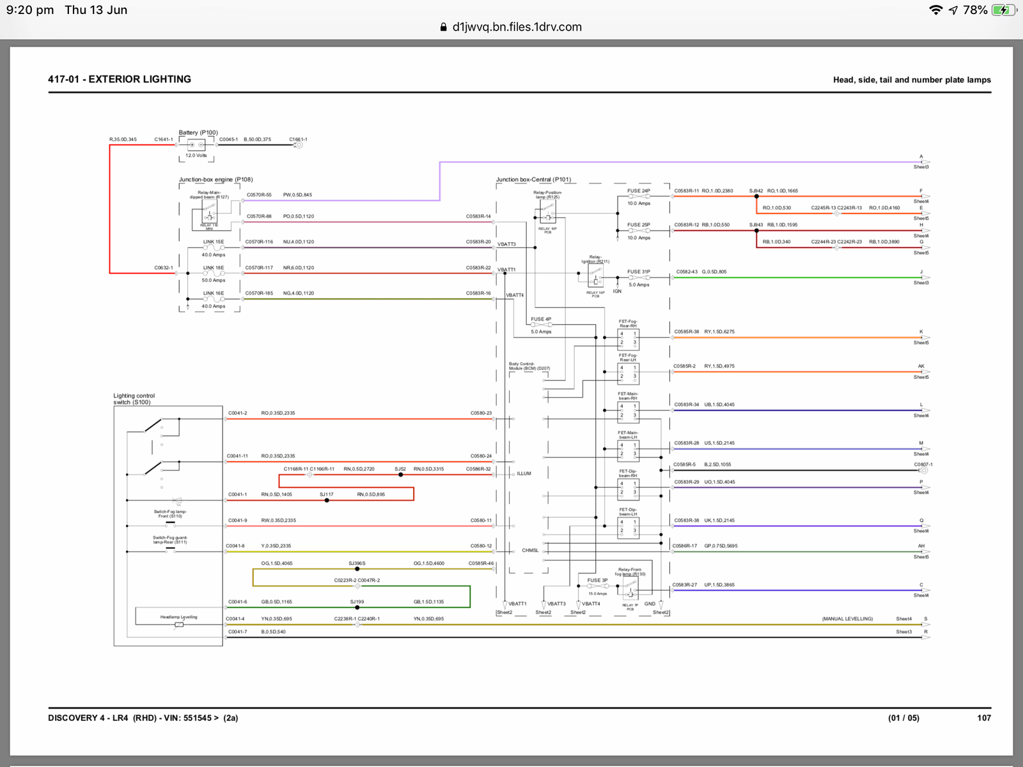Image resolution: width=1023 pixels, height=767 pixels.
Task: Click the FUSE 31P label
Action: [639, 272]
